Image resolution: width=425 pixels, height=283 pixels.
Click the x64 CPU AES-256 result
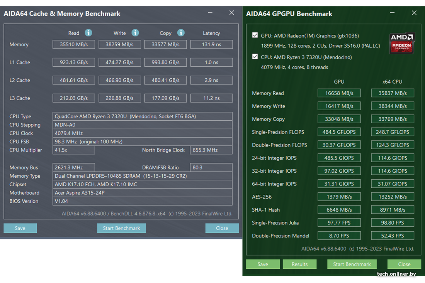(392, 197)
